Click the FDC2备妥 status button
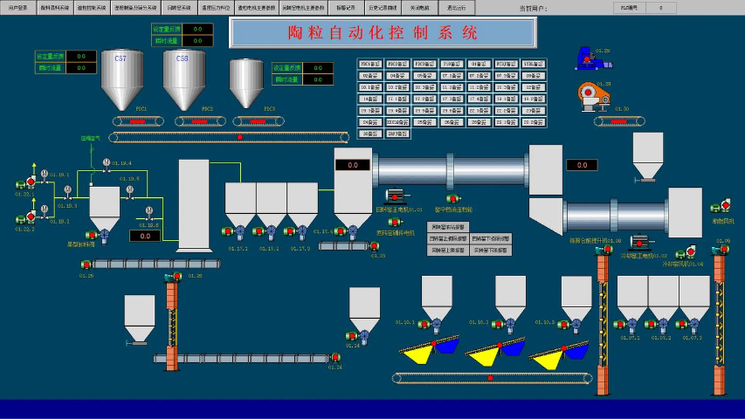Screen dimensions: 745x419 pyautogui.click(x=397, y=64)
